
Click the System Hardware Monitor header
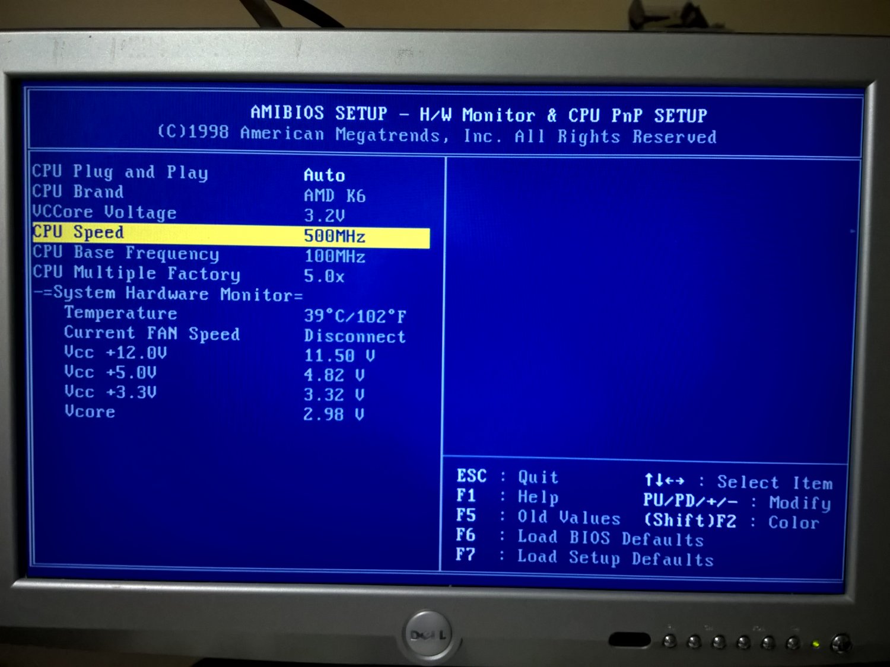(169, 293)
